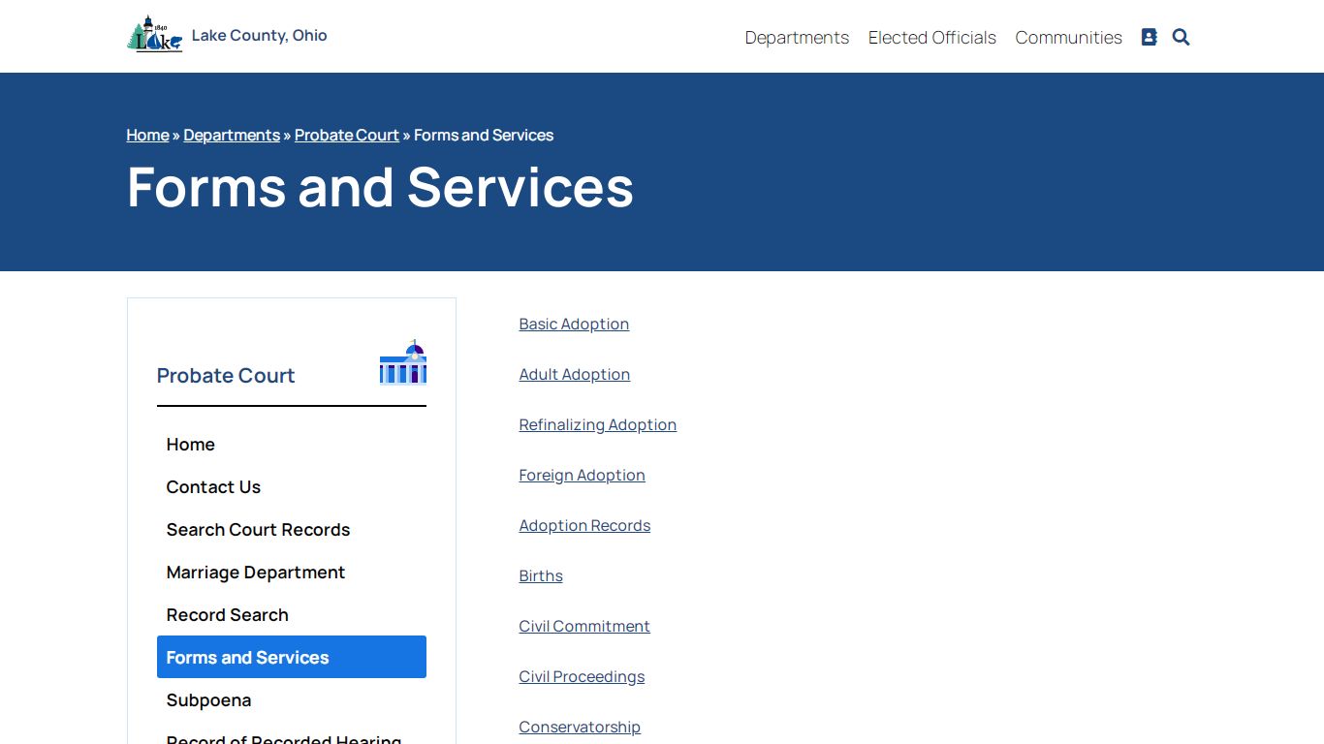Click the Probate Court courthouse icon
Image resolution: width=1324 pixels, height=744 pixels.
tap(403, 361)
